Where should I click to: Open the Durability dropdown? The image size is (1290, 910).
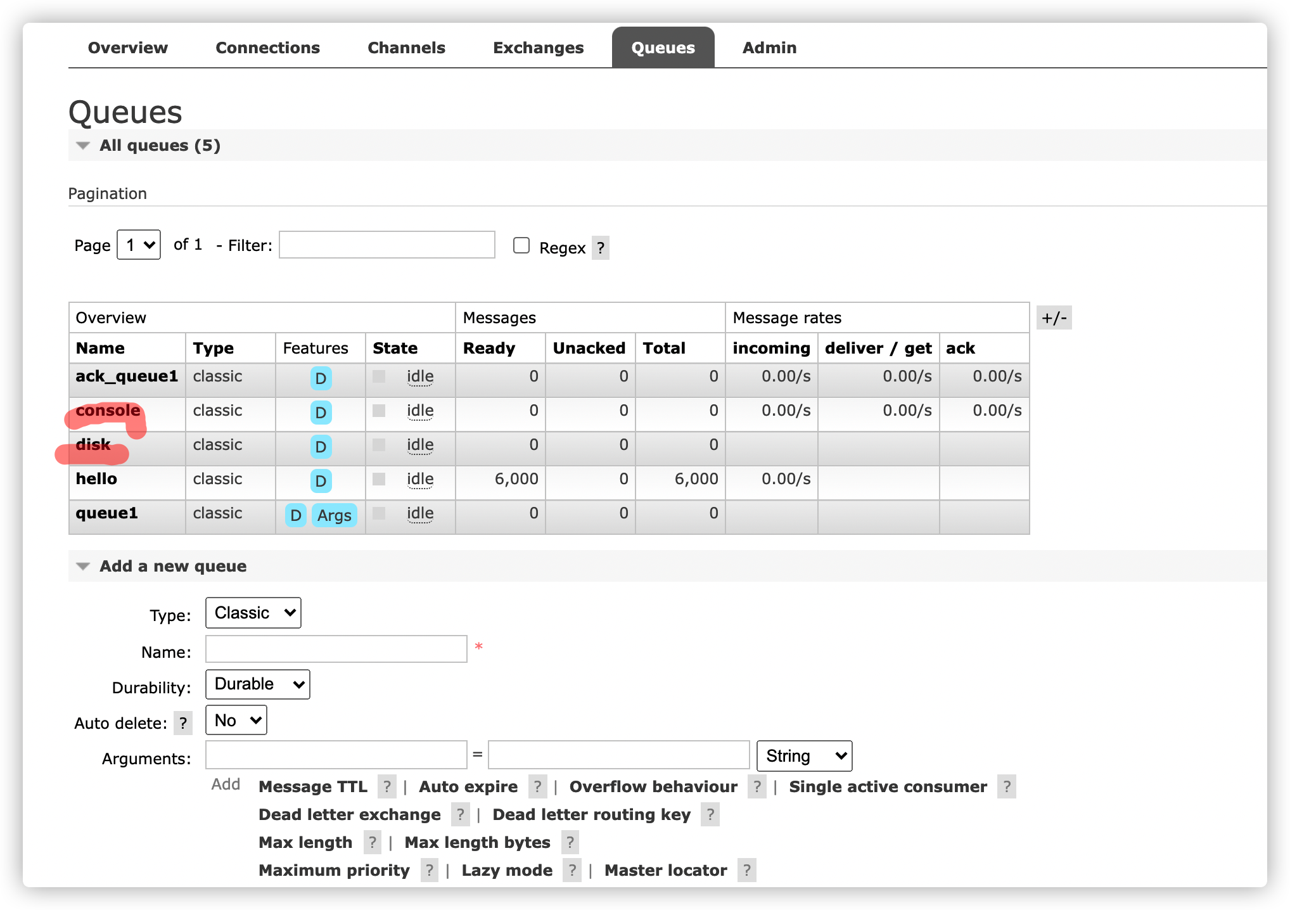(257, 684)
